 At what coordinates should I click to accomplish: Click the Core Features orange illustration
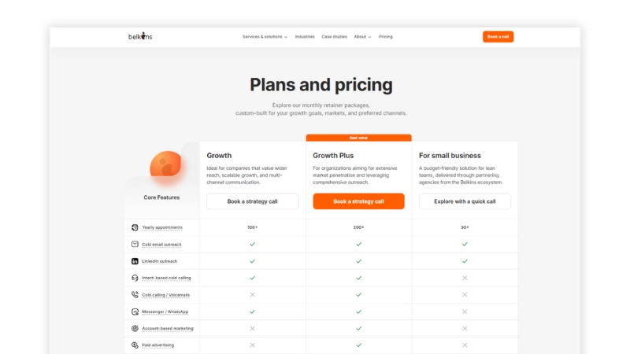165,165
